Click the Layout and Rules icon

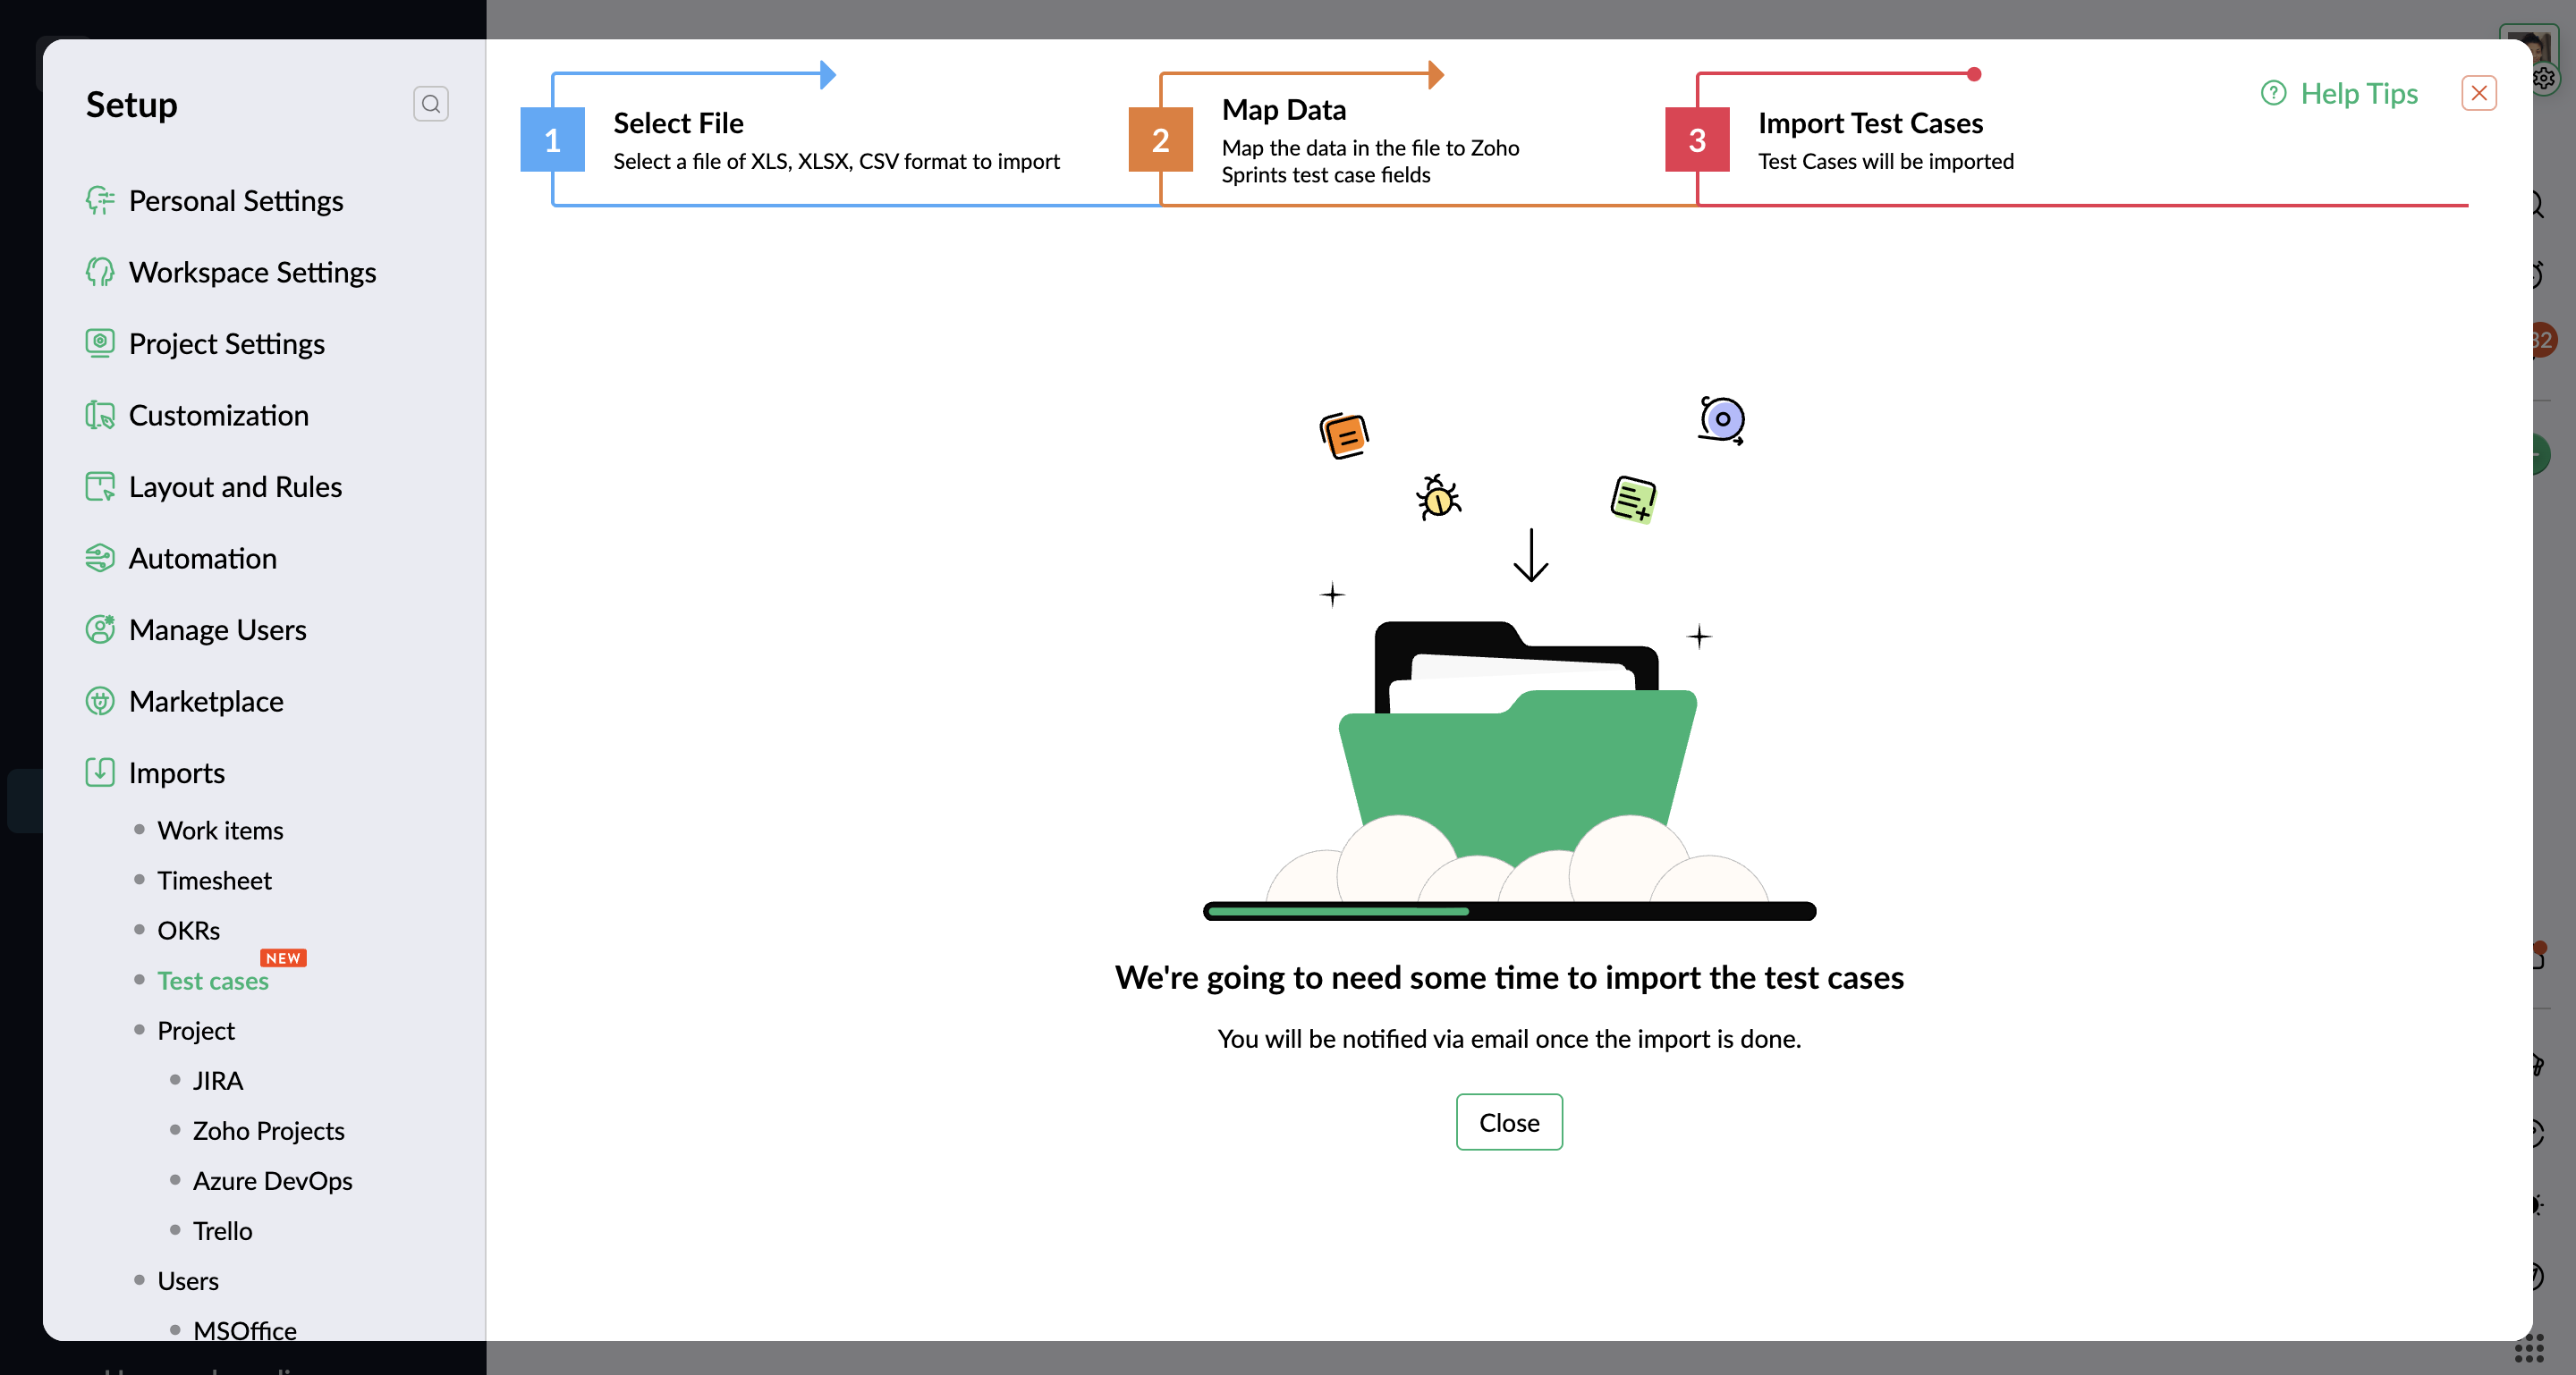point(100,486)
